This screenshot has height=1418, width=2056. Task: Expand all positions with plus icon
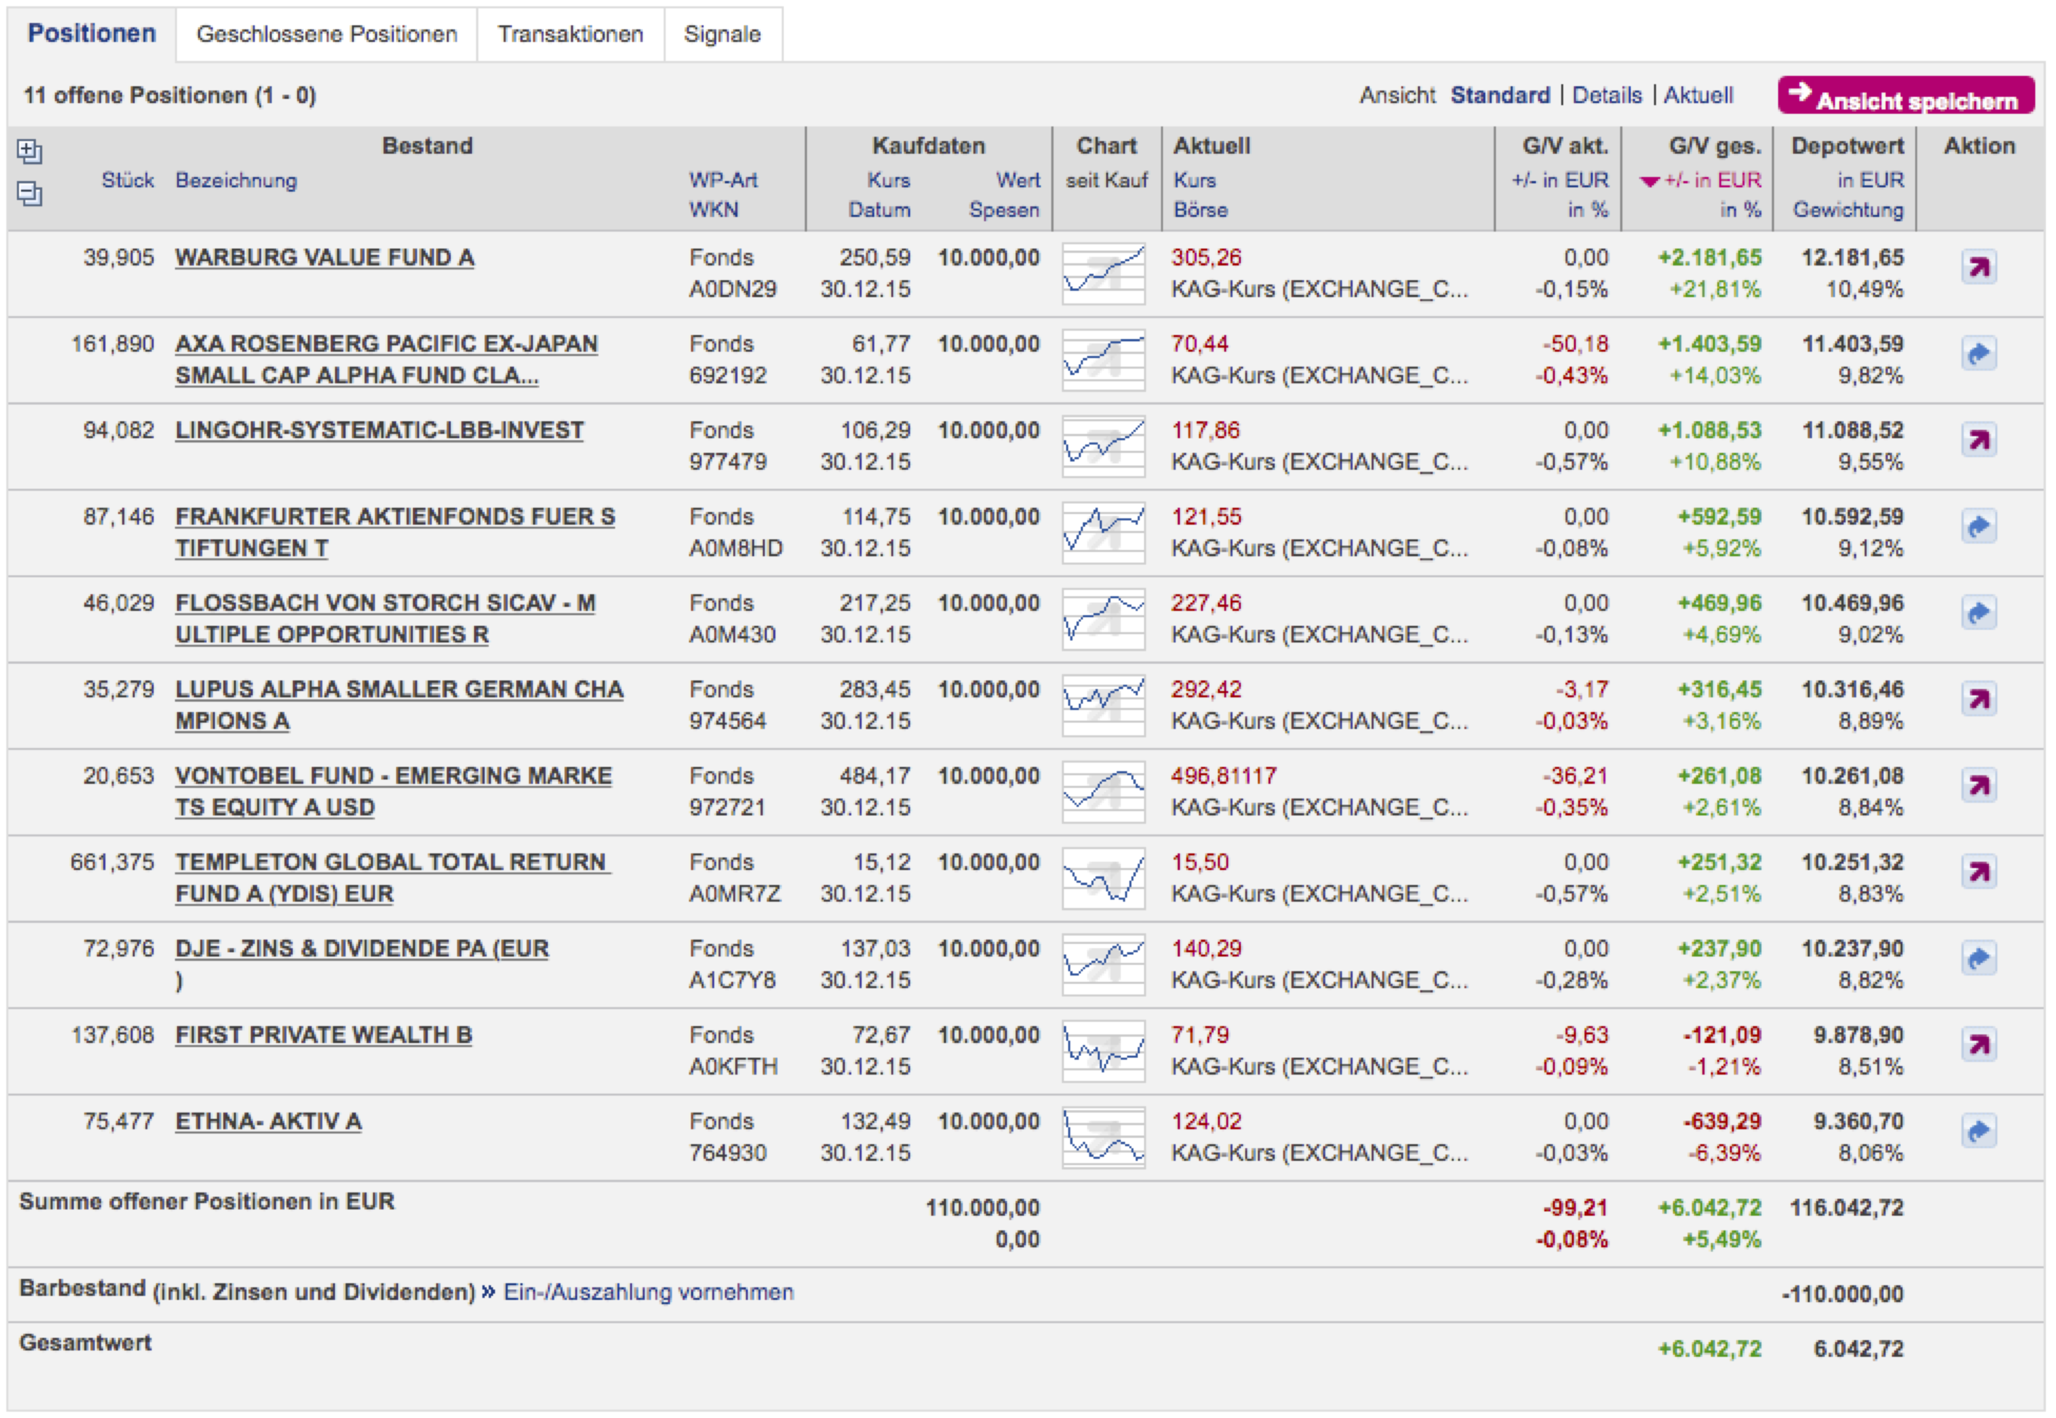click(29, 151)
